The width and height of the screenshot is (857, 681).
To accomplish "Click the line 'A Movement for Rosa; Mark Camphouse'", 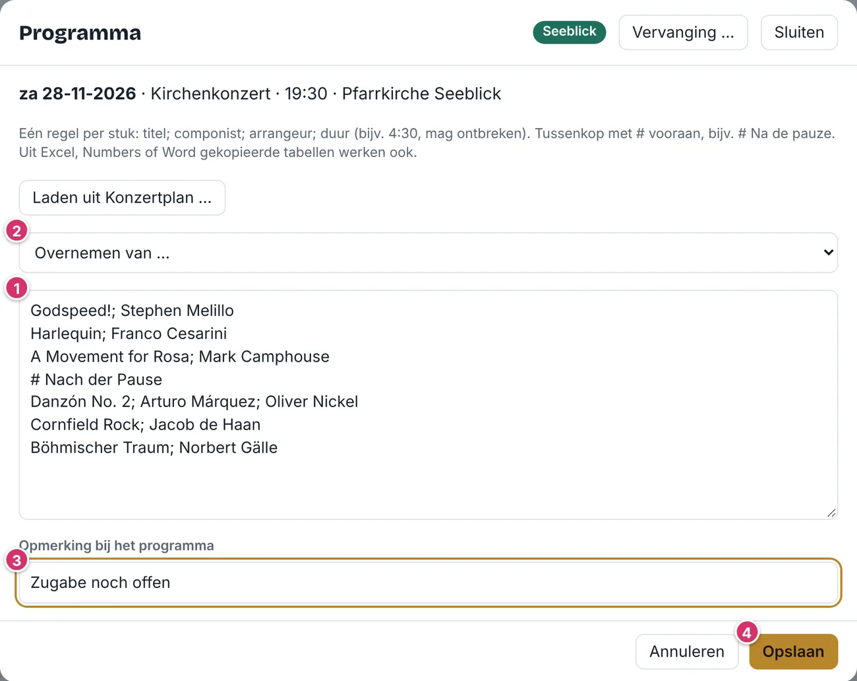I will tap(180, 357).
